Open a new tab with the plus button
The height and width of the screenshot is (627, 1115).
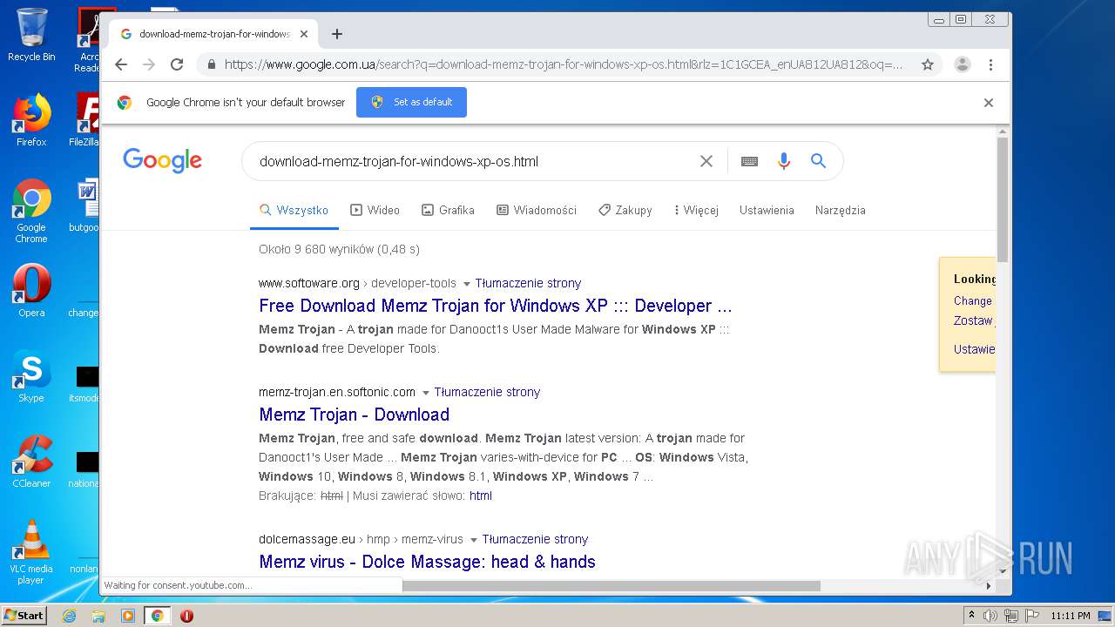(337, 34)
